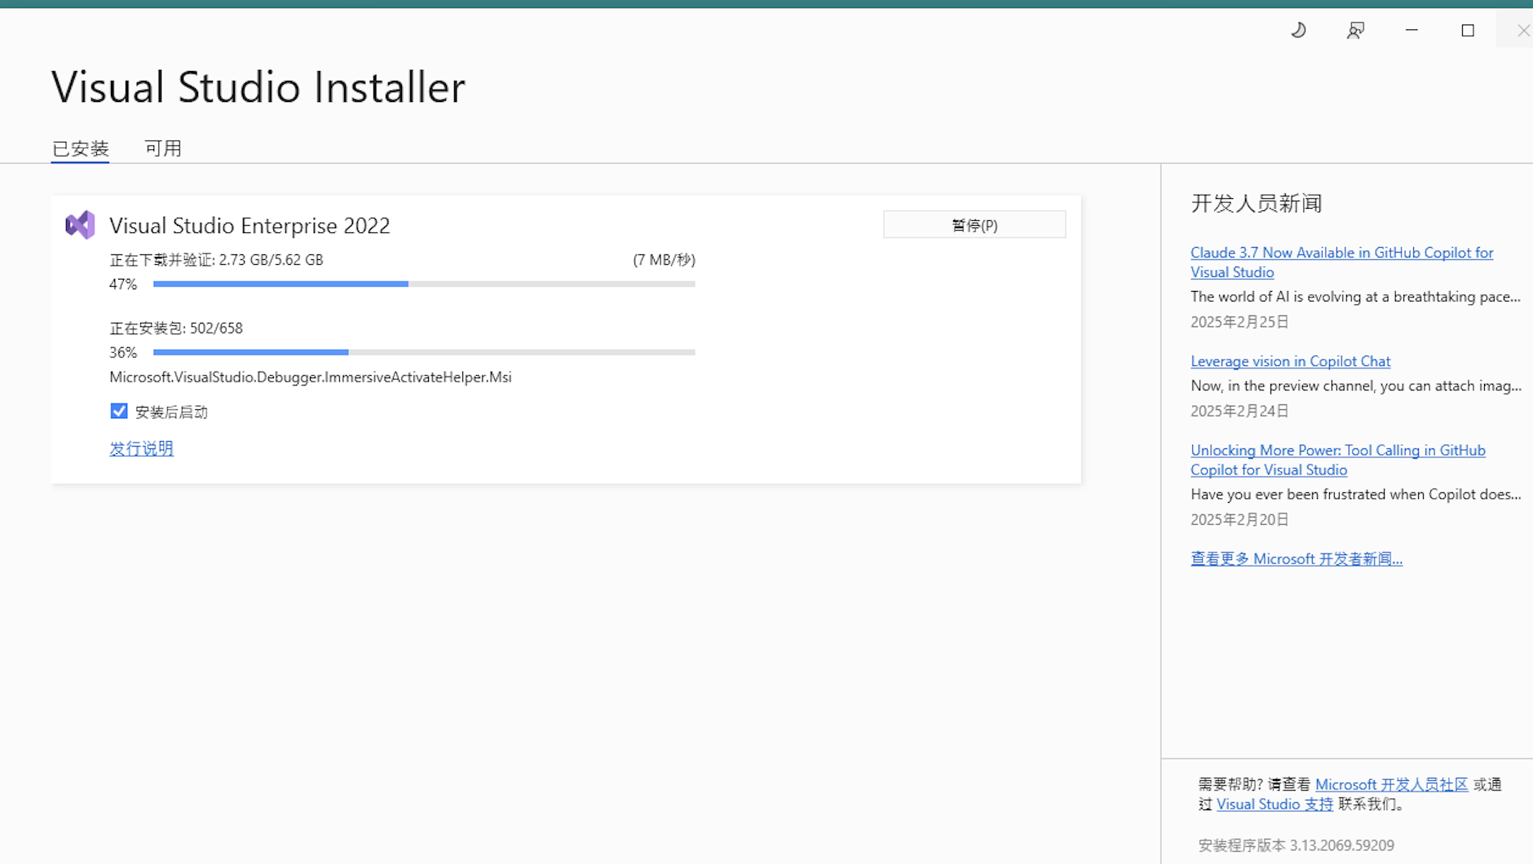Click the ImmersiveActivateHelper.Msi package name
This screenshot has width=1533, height=864.
click(310, 377)
